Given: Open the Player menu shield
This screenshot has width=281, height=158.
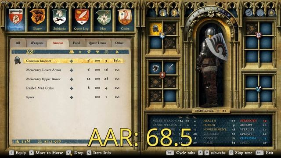Looking at the screenshot, I should 37,17.
